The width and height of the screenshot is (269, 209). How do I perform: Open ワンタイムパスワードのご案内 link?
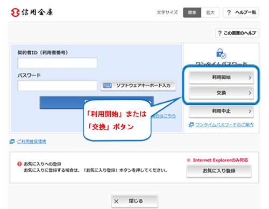click(x=224, y=124)
